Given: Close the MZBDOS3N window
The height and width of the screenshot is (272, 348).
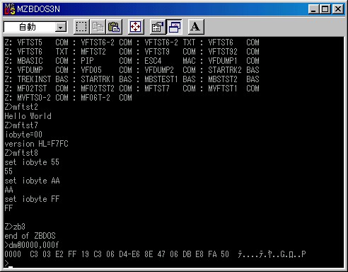Looking at the screenshot, I should (x=338, y=9).
